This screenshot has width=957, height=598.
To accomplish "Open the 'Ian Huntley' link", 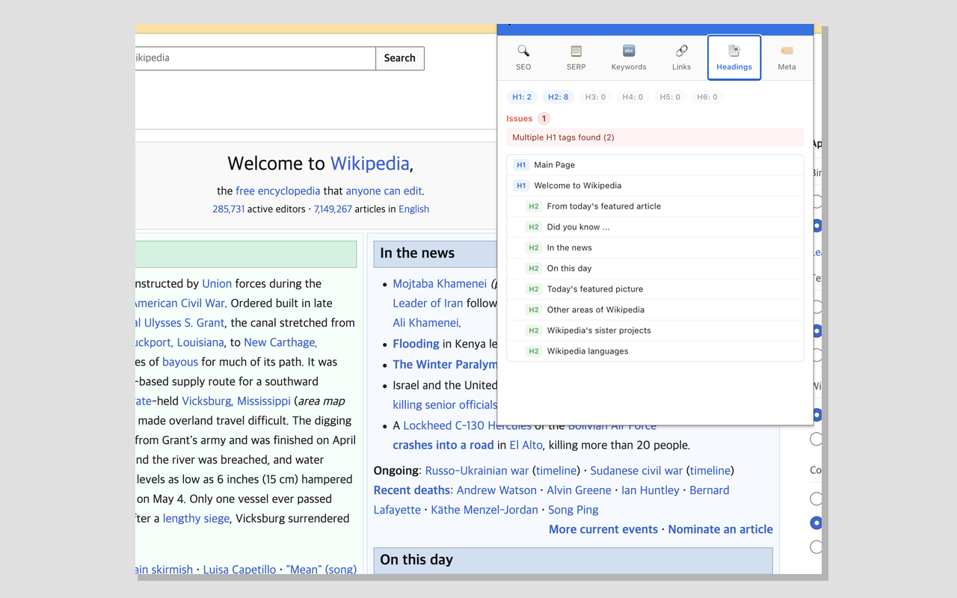I will coord(650,490).
